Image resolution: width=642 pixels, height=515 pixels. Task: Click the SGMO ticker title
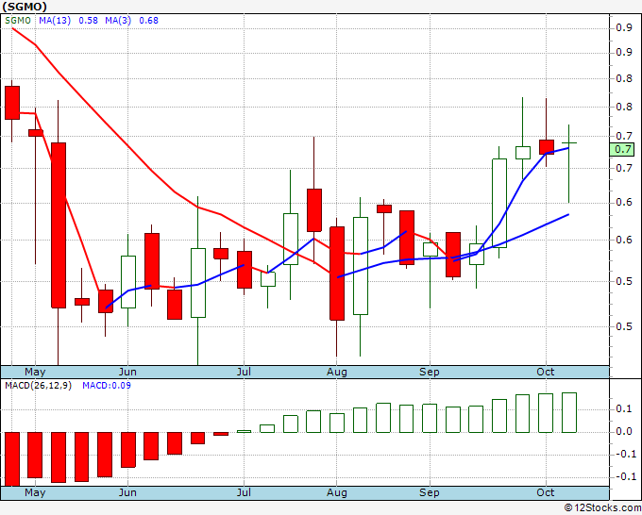pyautogui.click(x=25, y=7)
